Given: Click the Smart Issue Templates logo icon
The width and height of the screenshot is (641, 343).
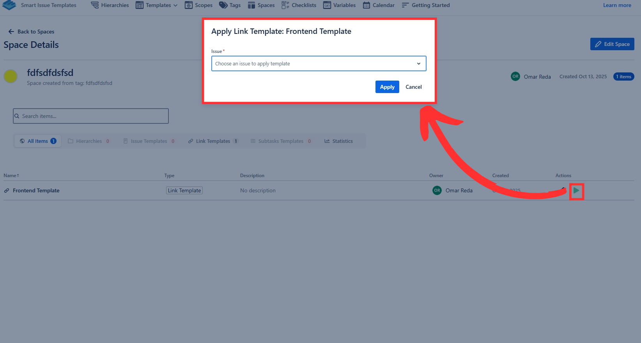Looking at the screenshot, I should point(9,5).
